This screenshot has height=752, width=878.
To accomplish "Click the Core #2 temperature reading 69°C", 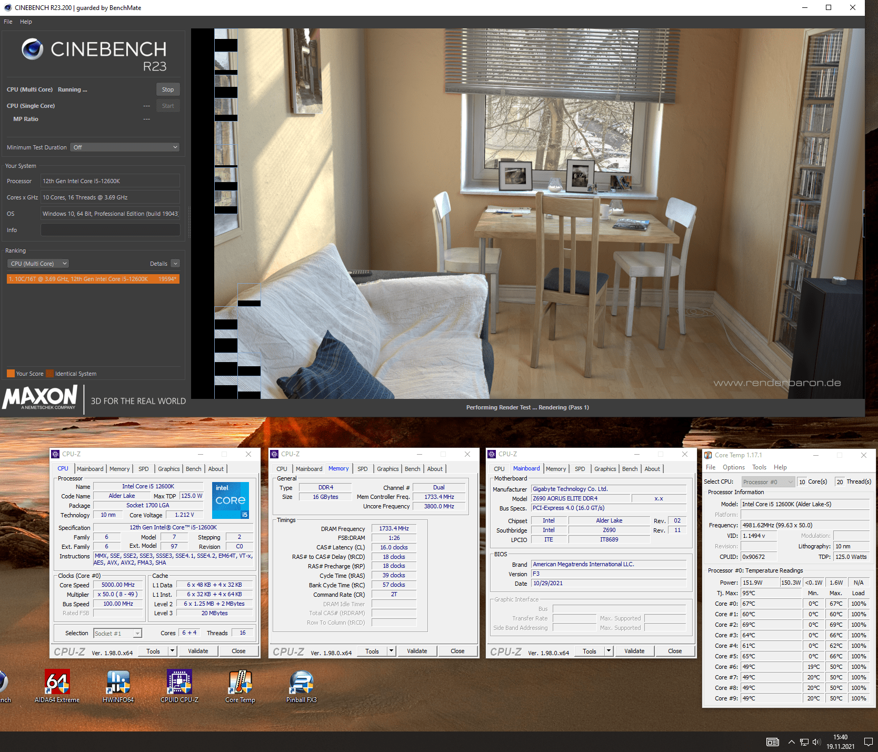I will click(x=771, y=625).
